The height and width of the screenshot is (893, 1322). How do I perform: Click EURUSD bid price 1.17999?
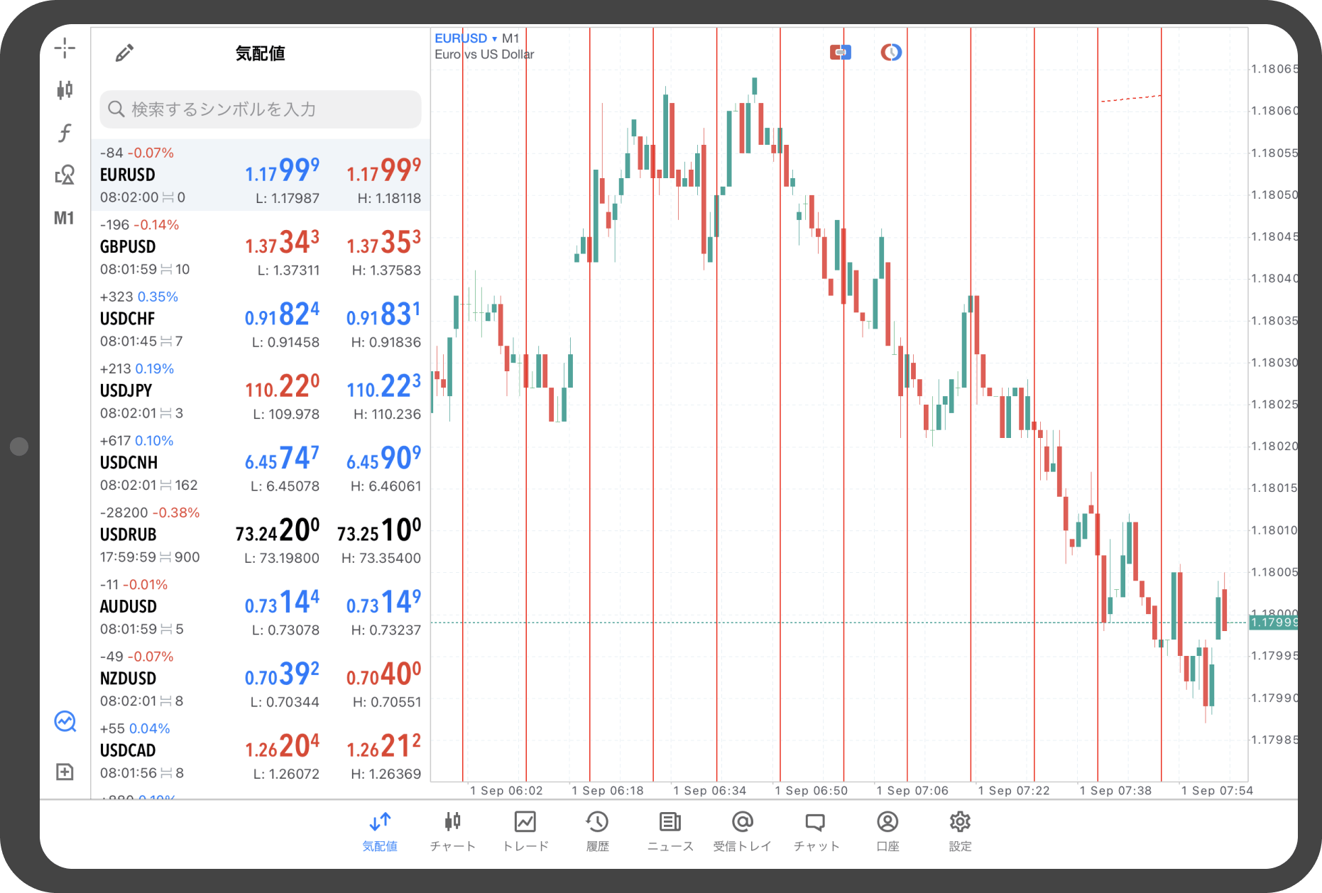pyautogui.click(x=282, y=170)
